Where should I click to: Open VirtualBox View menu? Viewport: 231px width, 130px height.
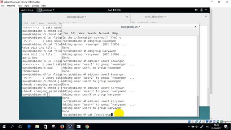point(19,6)
